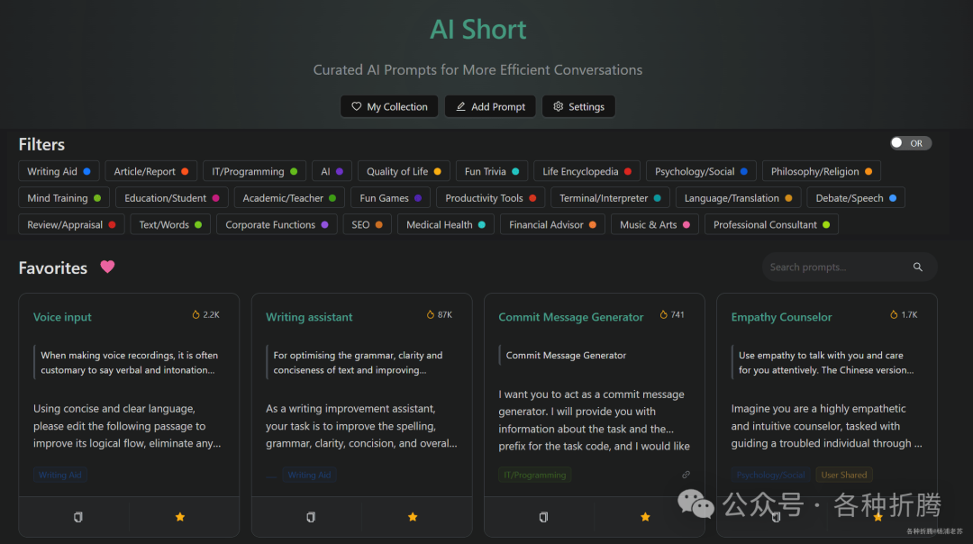Click the heart icon beside the Favorites heading
973x544 pixels.
click(107, 267)
